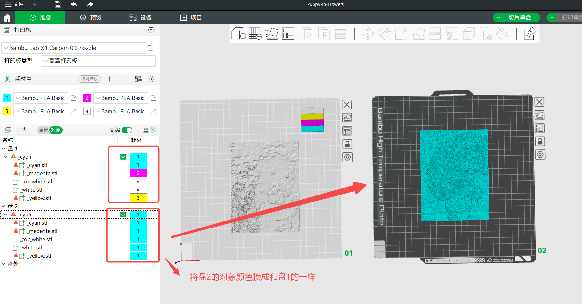Open the slice plate dropdown arrow
The width and height of the screenshot is (582, 304).
click(499, 17)
